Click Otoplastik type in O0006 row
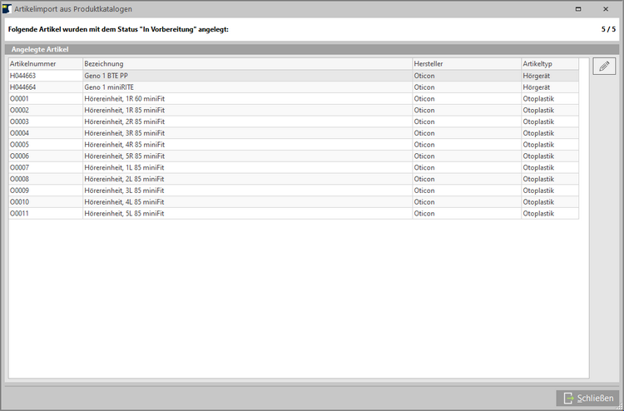This screenshot has width=624, height=411. (538, 156)
